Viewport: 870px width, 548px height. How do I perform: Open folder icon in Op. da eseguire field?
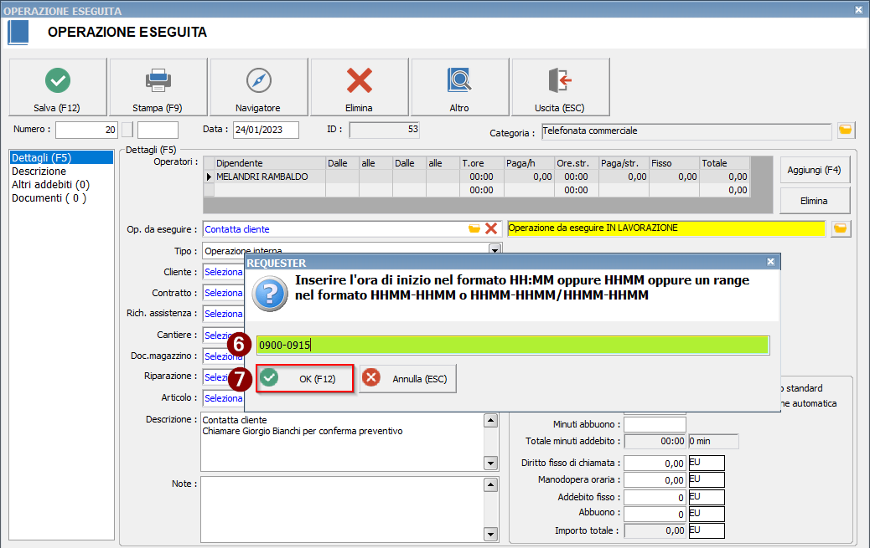[474, 228]
